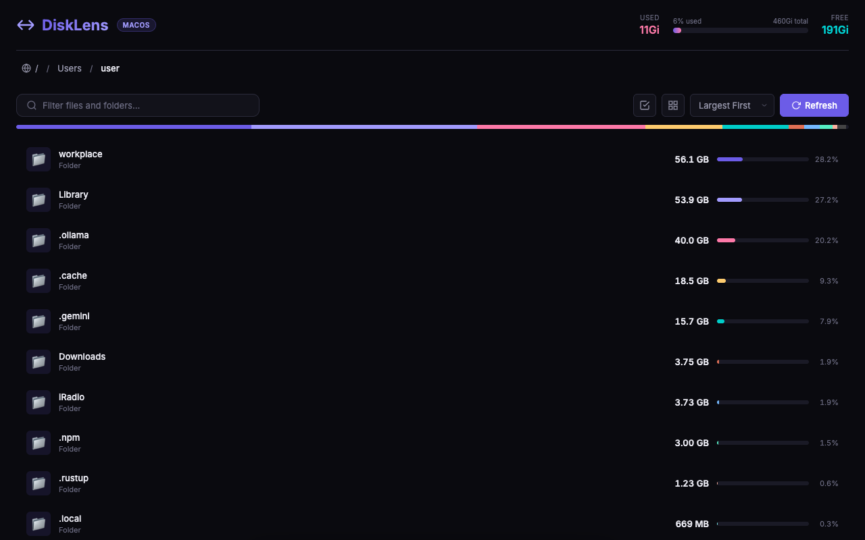Open the Largest First sort dropdown

[x=732, y=105]
